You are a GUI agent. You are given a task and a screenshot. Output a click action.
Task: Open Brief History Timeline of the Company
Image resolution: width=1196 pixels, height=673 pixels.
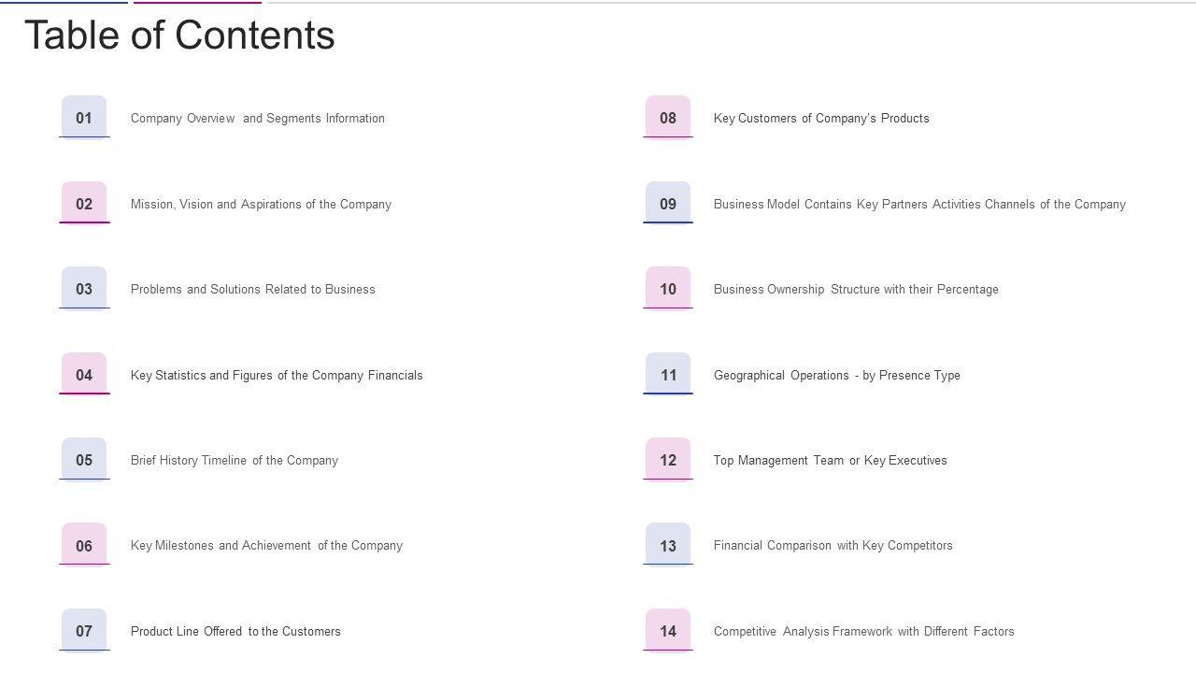(x=235, y=461)
